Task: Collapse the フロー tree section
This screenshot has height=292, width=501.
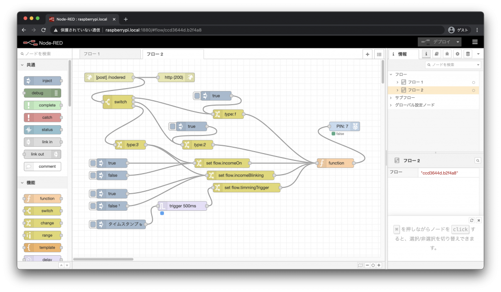Action: 391,74
